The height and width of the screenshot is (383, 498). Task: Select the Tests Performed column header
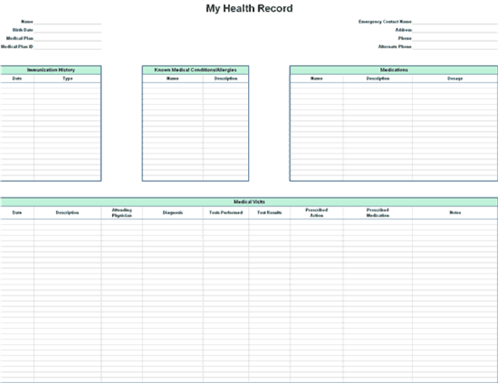pyautogui.click(x=226, y=212)
